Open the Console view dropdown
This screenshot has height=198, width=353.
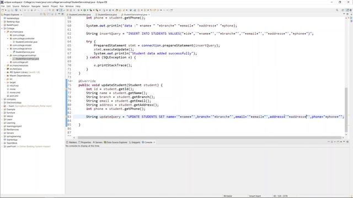click(x=341, y=142)
